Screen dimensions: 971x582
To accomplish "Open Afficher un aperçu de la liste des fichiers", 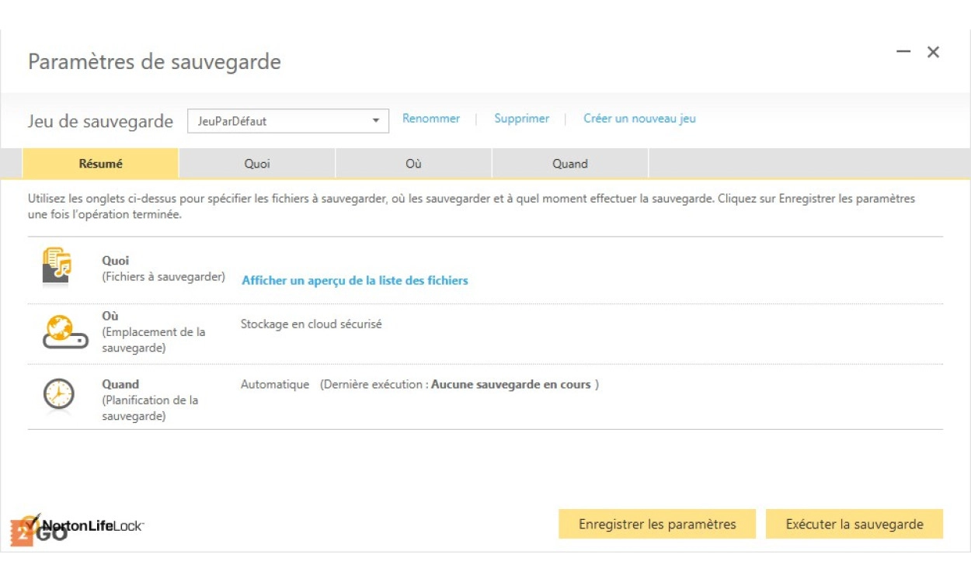I will [x=355, y=280].
